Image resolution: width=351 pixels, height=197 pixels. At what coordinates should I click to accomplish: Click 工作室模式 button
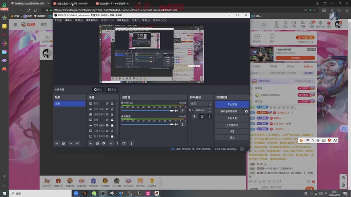232,125
